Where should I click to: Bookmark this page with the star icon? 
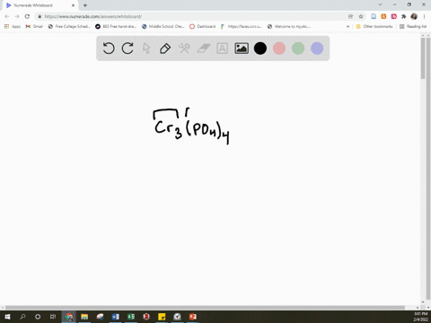[361, 16]
